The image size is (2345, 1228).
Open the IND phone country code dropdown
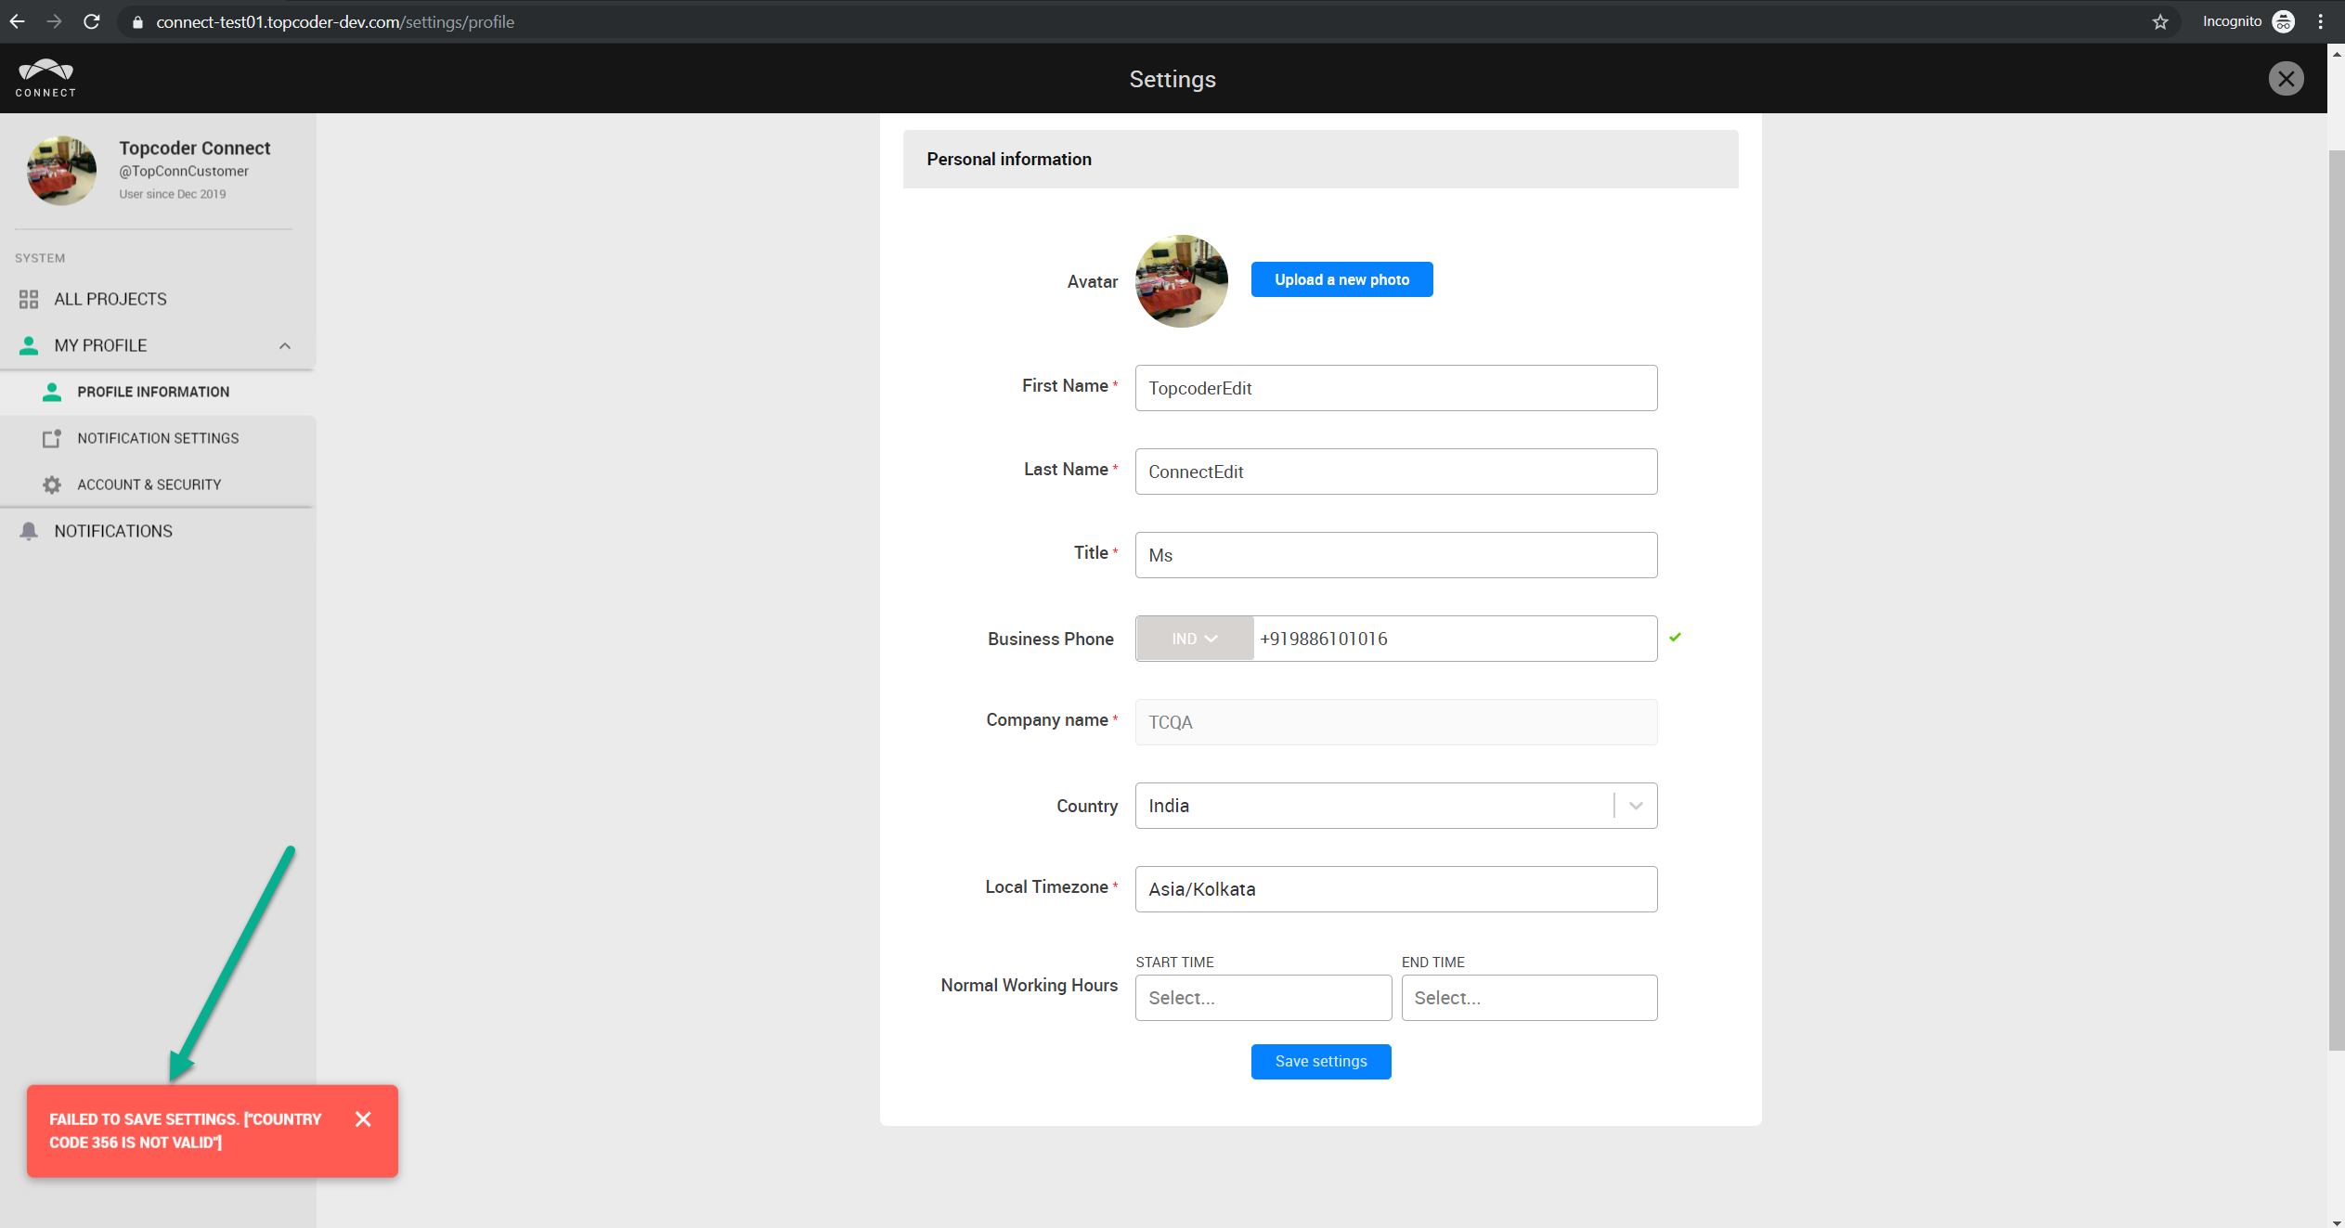tap(1194, 639)
